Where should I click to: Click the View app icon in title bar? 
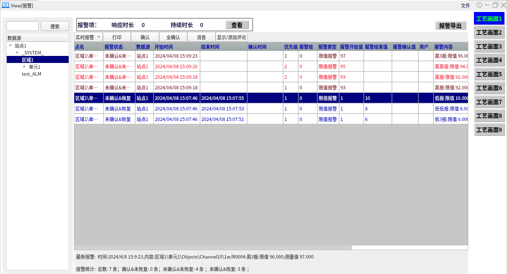[5, 5]
